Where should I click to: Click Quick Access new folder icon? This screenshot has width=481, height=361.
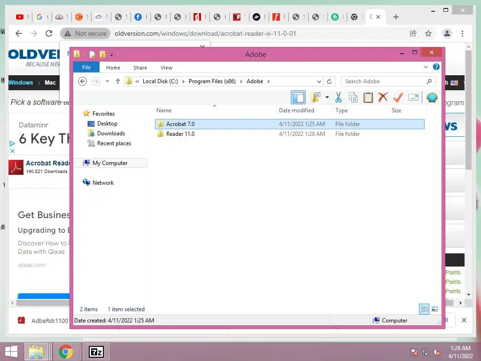coord(102,55)
